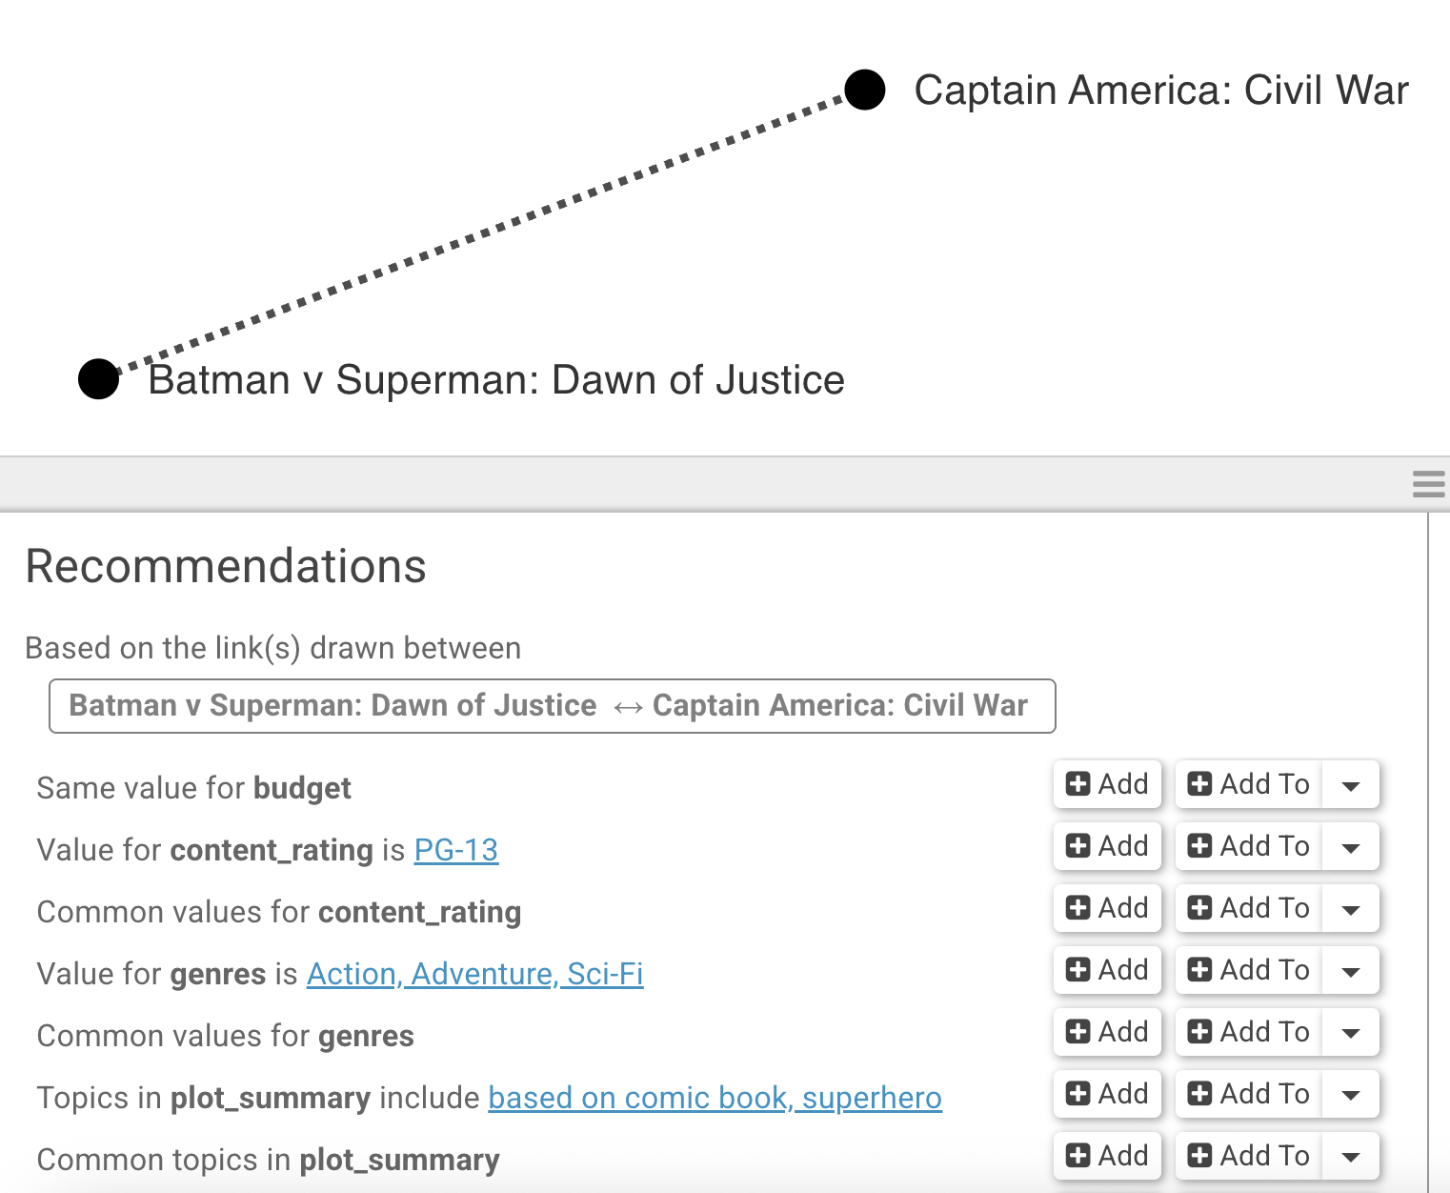Add the content_rating is PG-13 recommendation

tap(1107, 846)
